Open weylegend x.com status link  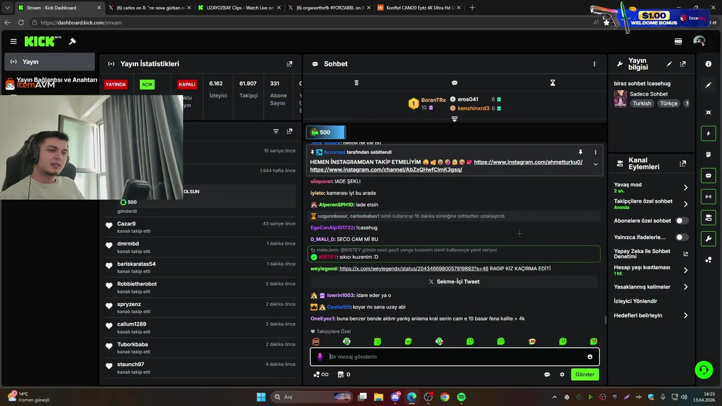pyautogui.click(x=413, y=268)
